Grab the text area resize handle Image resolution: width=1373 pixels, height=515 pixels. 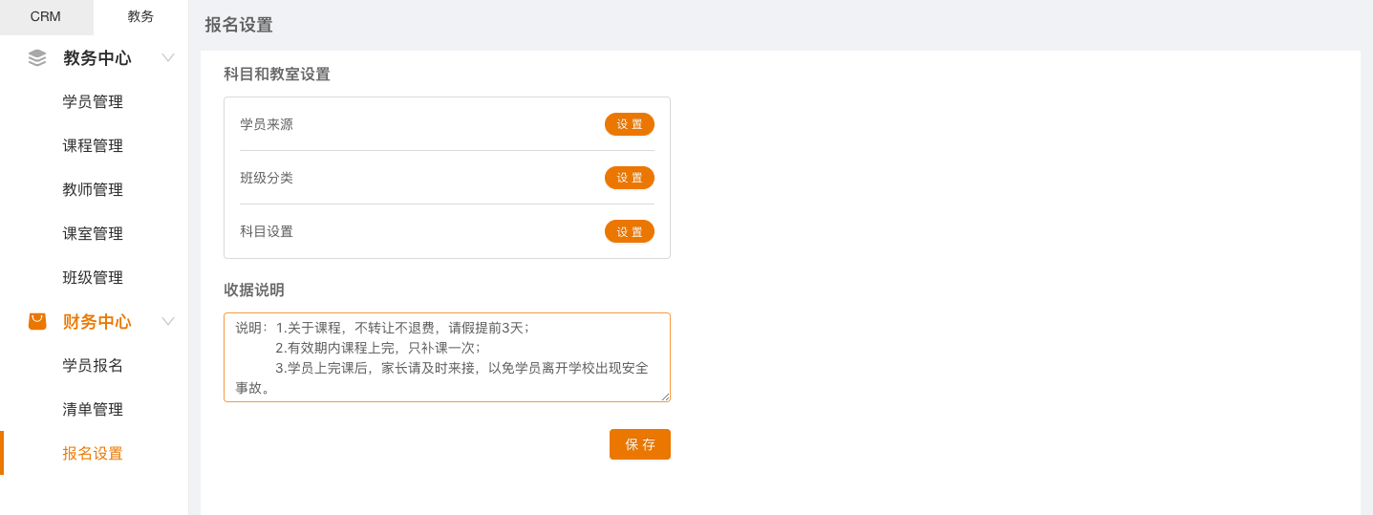coord(666,397)
